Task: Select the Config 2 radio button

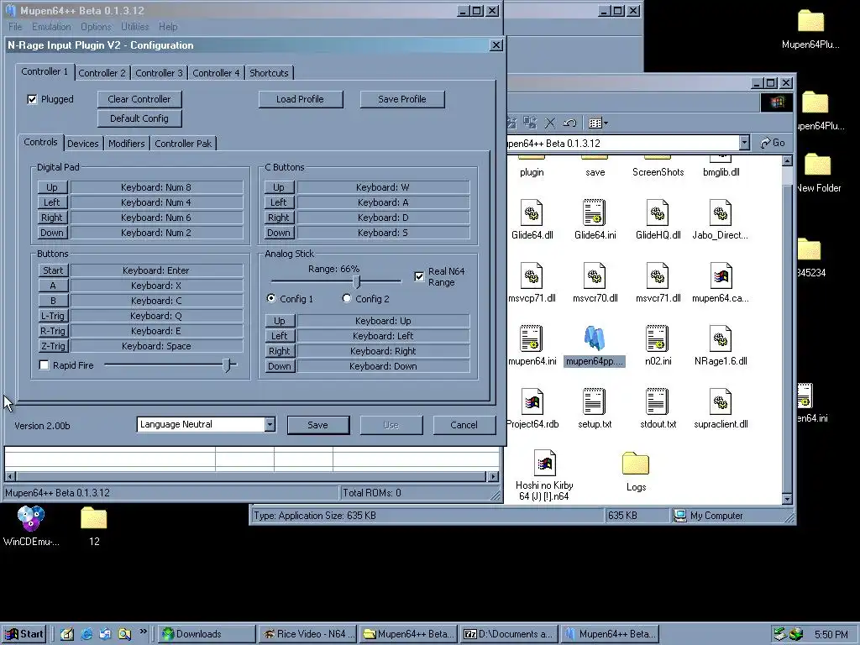Action: 346,298
